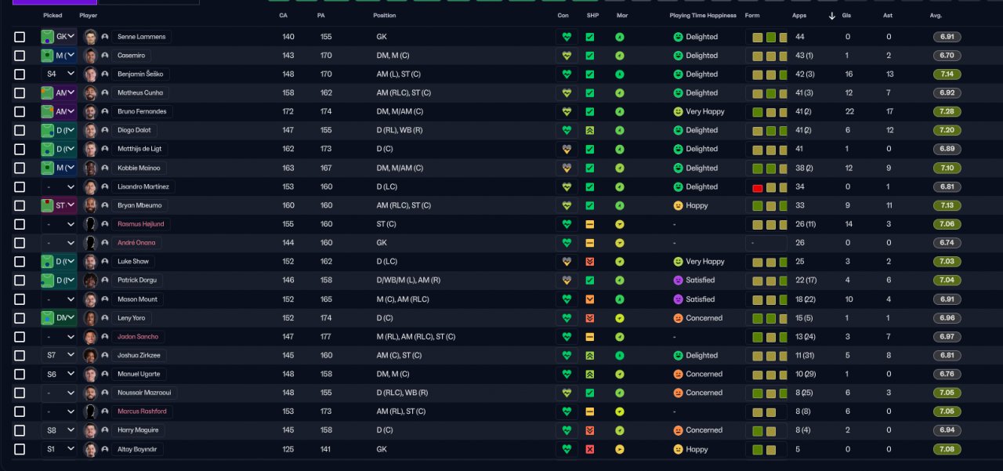Image resolution: width=1003 pixels, height=471 pixels.
Task: Click Senne Lammens' condition heart icon
Action: 567,37
